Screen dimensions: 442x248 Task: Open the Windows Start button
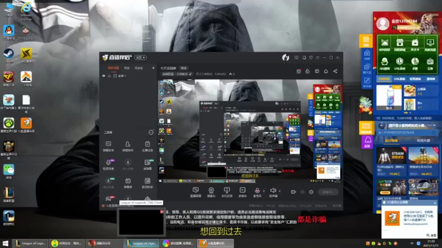6,243
